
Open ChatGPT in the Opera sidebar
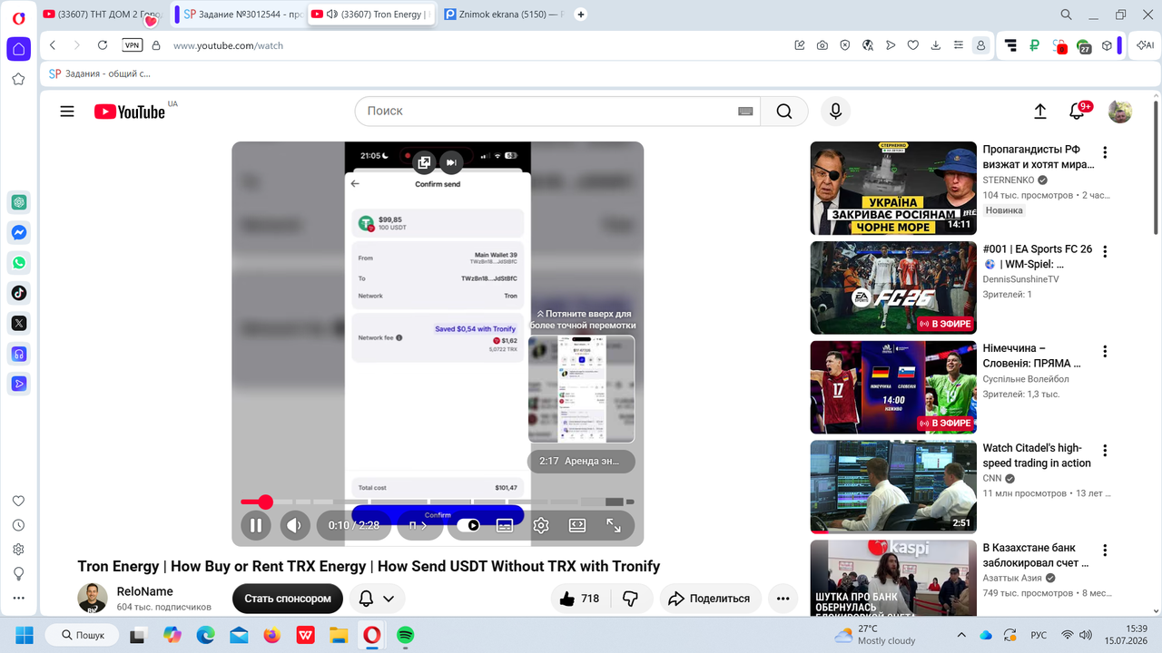19,201
